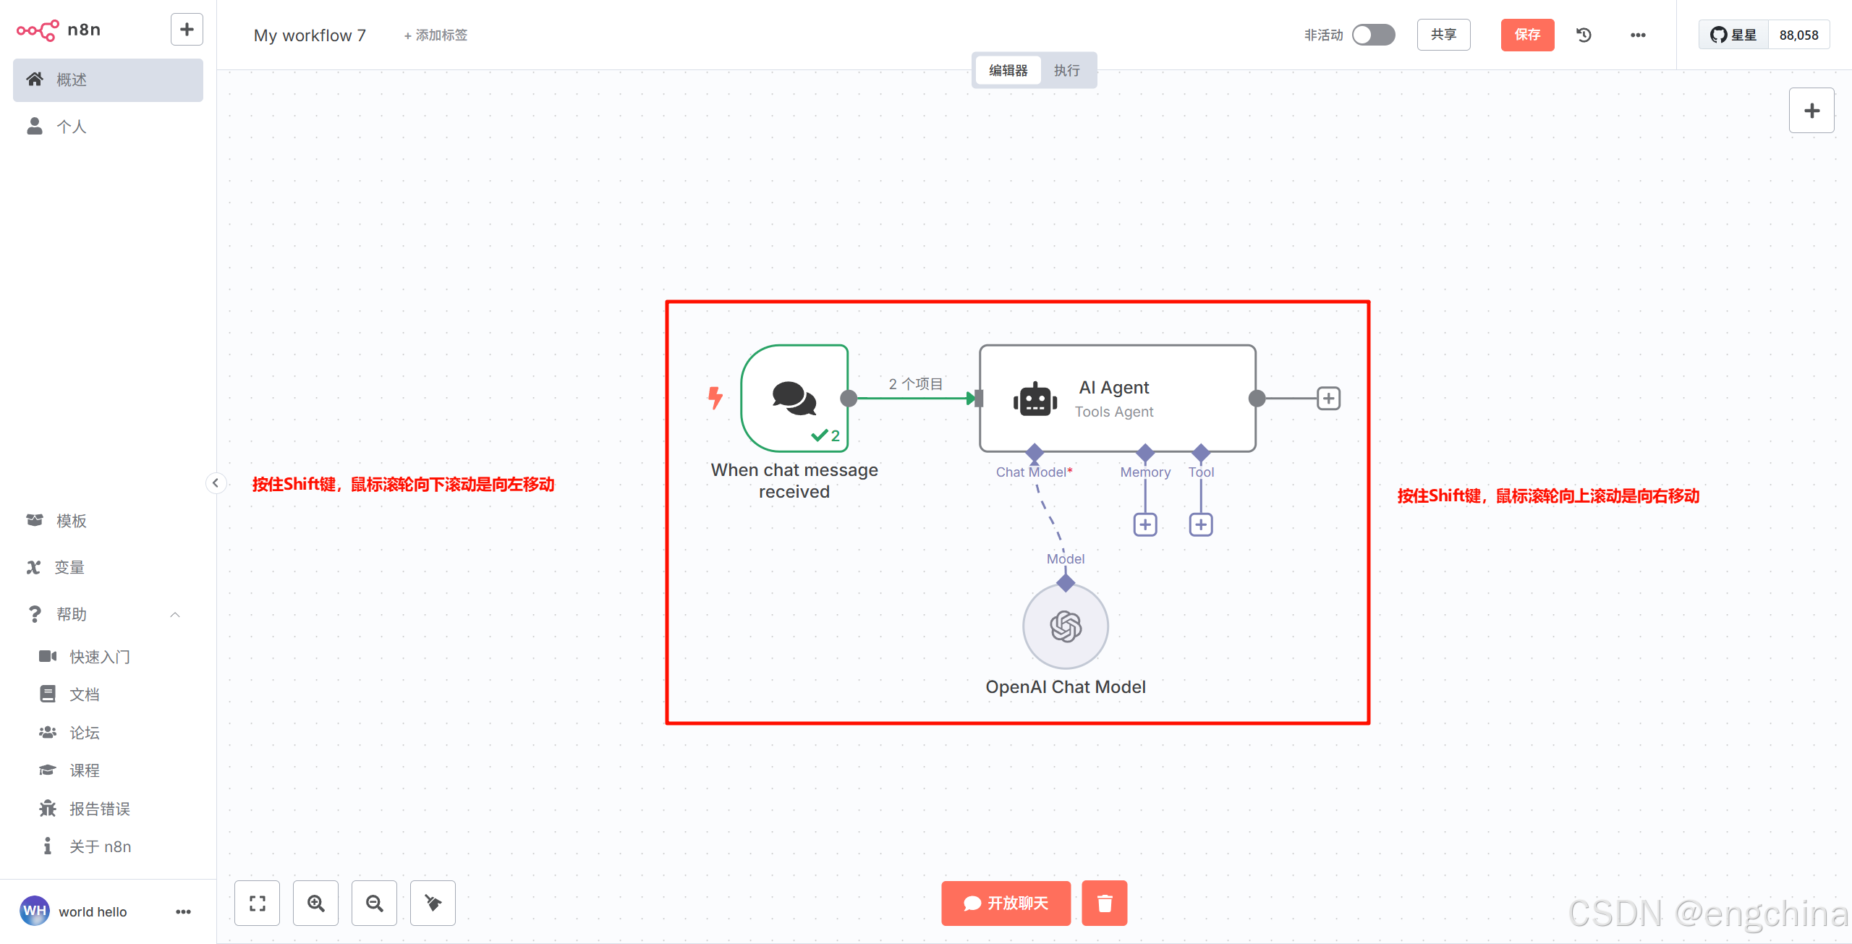Open 模板 templates in the sidebar
Image resolution: width=1852 pixels, height=944 pixels.
[71, 521]
